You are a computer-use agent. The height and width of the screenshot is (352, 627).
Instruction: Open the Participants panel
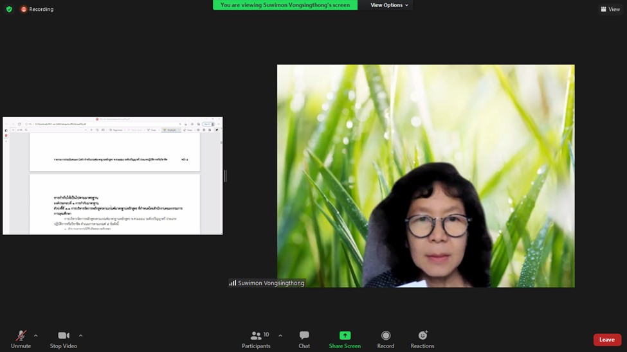pos(256,339)
